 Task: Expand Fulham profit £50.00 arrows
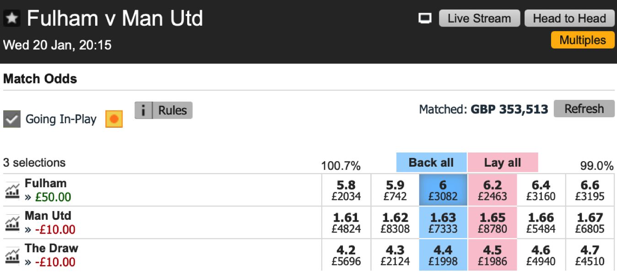27,197
